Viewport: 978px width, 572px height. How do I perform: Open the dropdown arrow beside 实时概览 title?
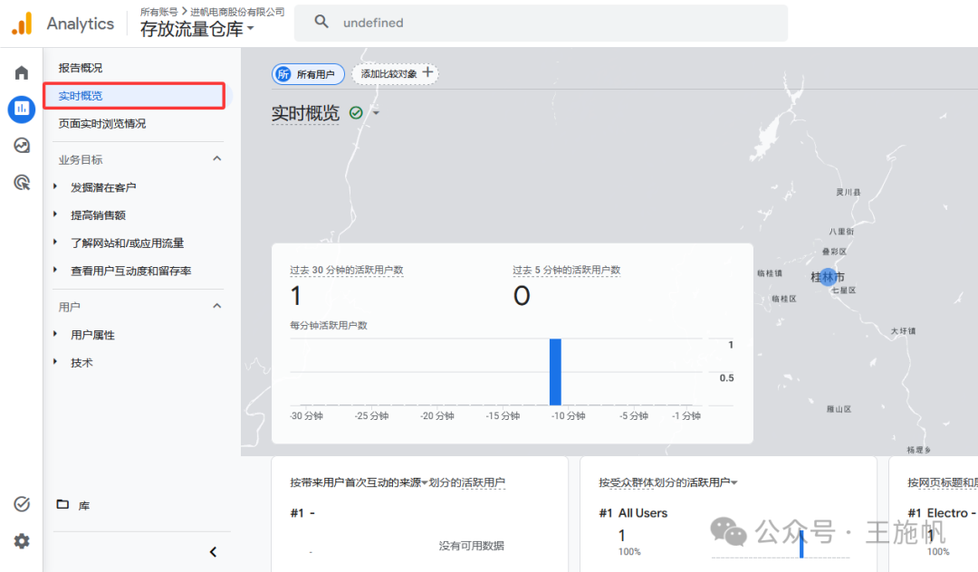[376, 113]
